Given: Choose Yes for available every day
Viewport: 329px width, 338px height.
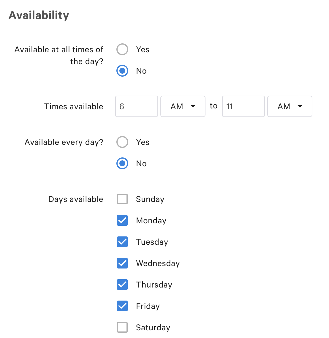Looking at the screenshot, I should [x=122, y=142].
